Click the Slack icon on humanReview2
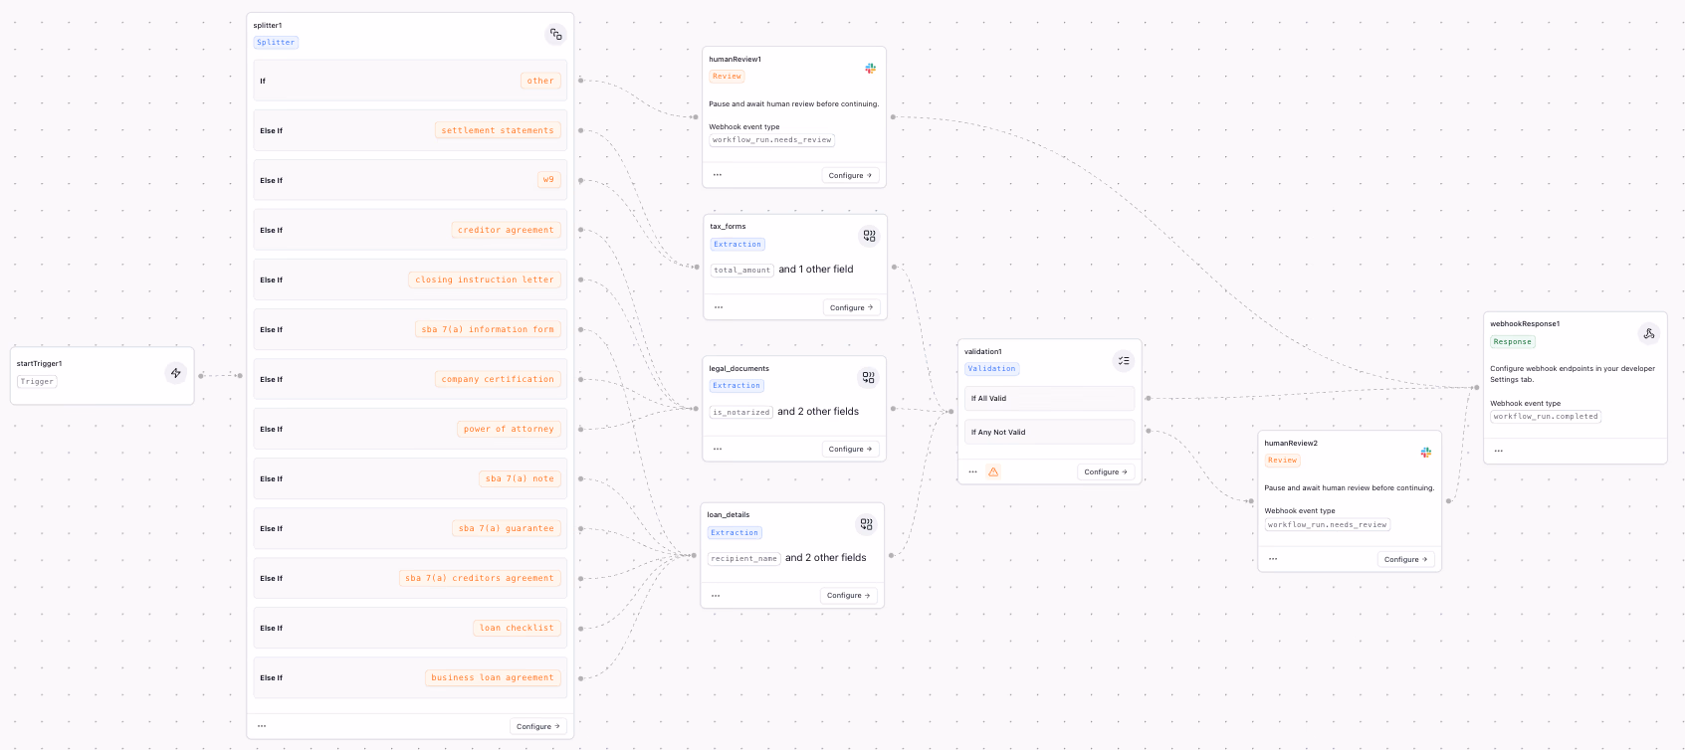The image size is (1685, 750). click(x=1425, y=453)
